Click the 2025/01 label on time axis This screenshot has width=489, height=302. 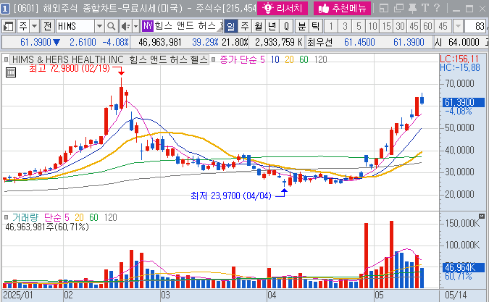[18, 295]
